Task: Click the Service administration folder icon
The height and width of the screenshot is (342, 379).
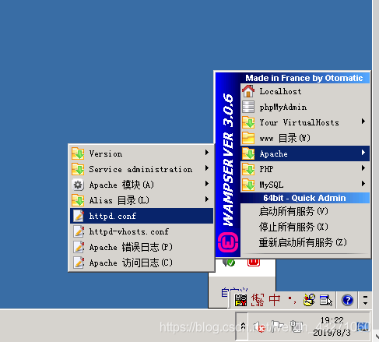Action: 78,169
